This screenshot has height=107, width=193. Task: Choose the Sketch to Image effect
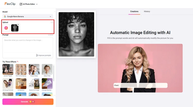point(34,85)
